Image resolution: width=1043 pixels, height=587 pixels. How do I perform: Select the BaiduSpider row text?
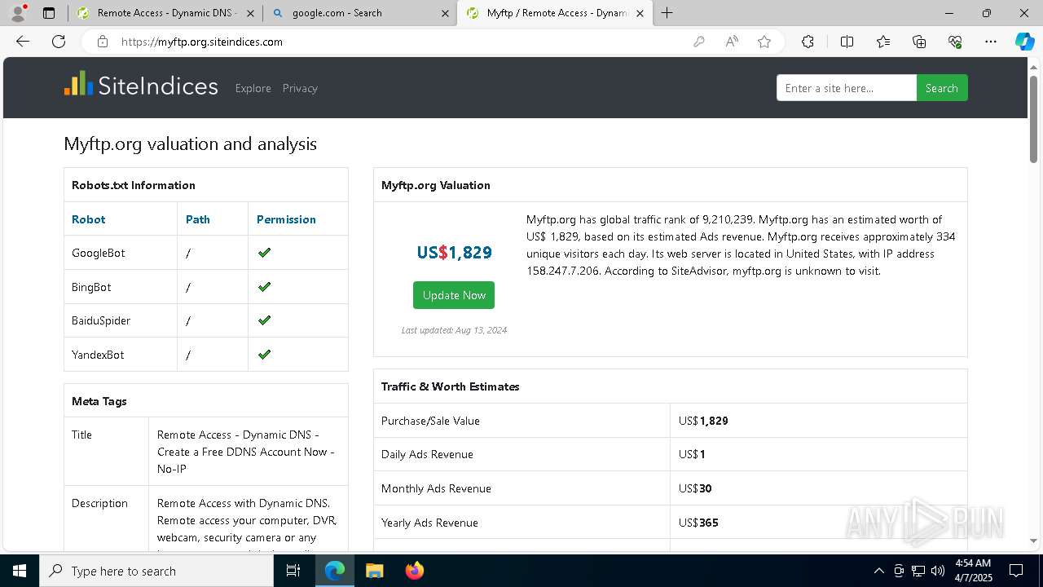[101, 320]
